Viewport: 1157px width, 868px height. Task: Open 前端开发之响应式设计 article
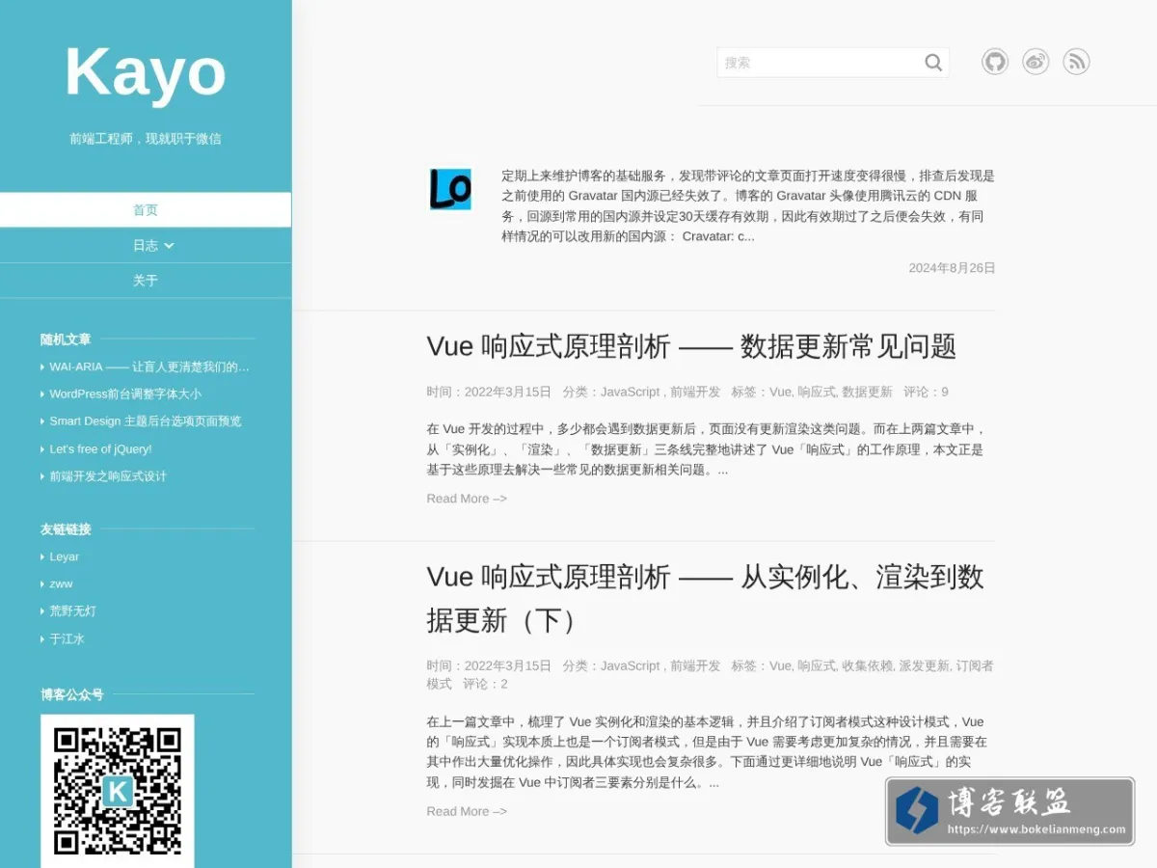[x=108, y=476]
